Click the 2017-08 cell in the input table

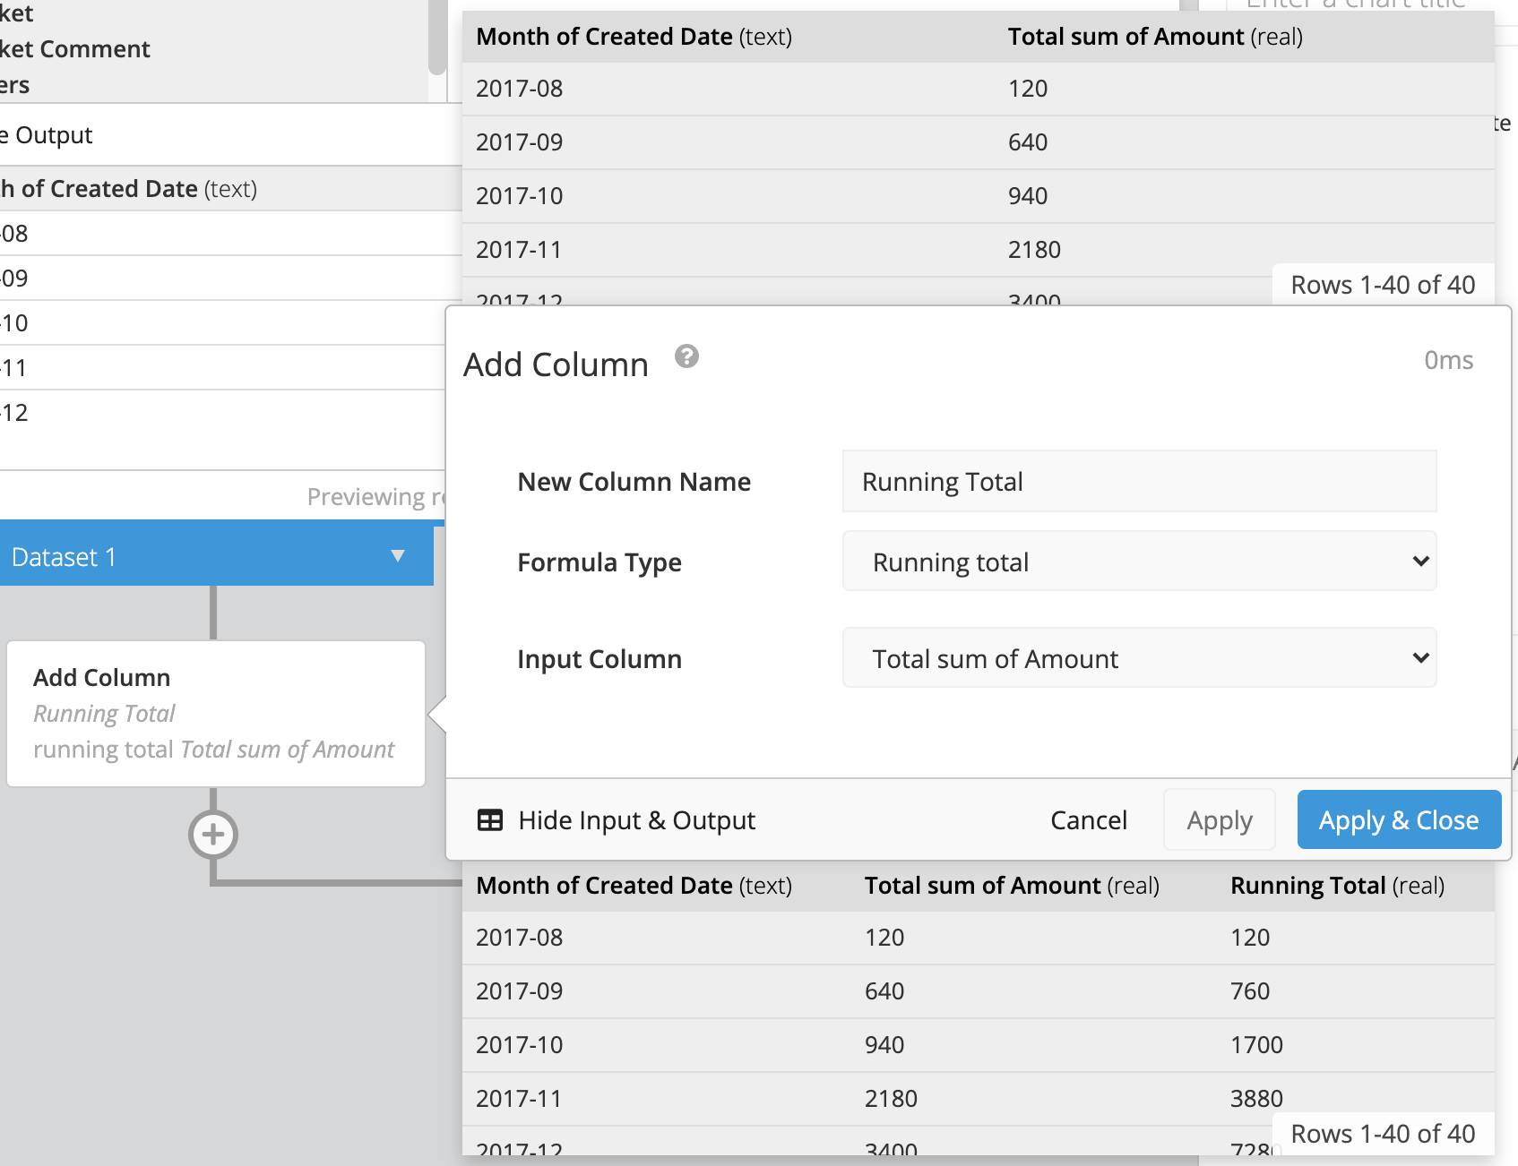tap(520, 89)
